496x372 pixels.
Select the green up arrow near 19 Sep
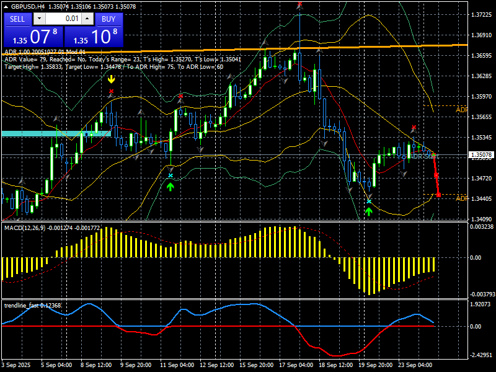coord(368,211)
